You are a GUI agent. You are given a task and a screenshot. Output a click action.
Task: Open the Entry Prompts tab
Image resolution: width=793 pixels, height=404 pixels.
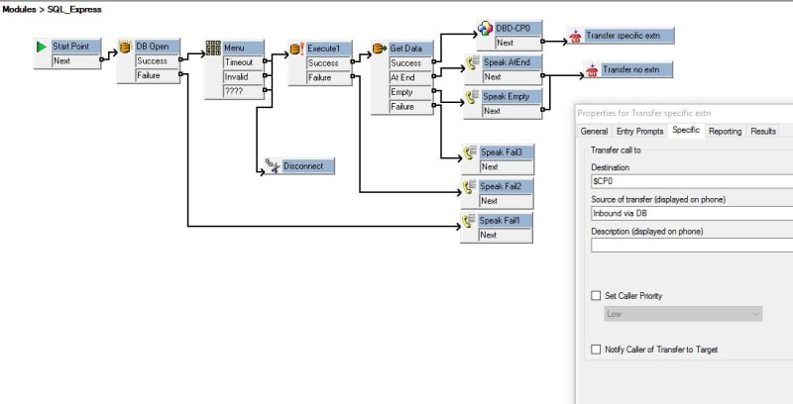point(639,132)
